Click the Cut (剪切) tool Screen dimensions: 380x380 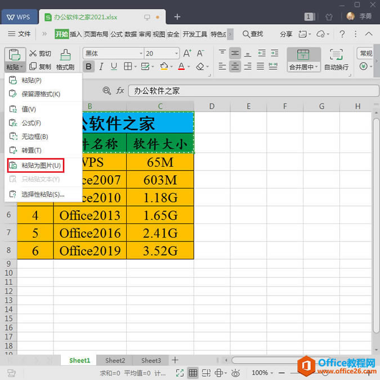pyautogui.click(x=40, y=53)
